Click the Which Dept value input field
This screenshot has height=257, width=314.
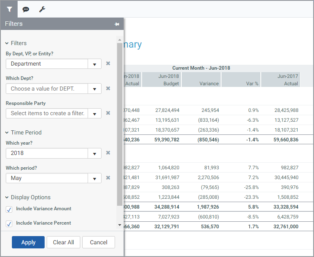coord(47,89)
